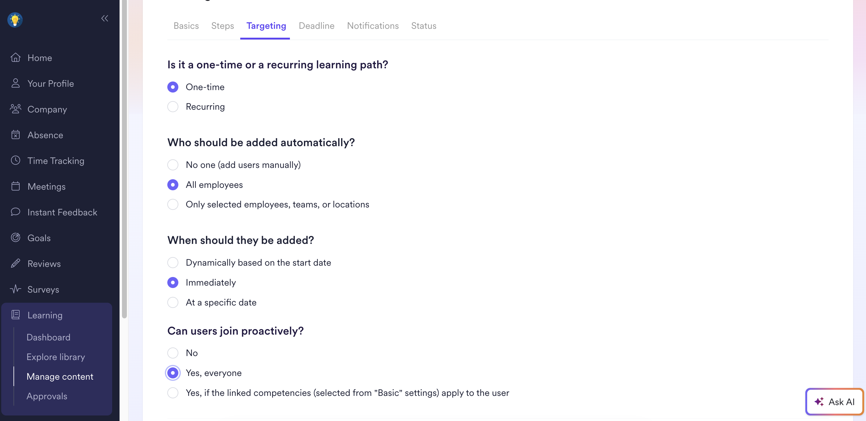
Task: Click the Time Tracking clock icon
Action: point(15,160)
